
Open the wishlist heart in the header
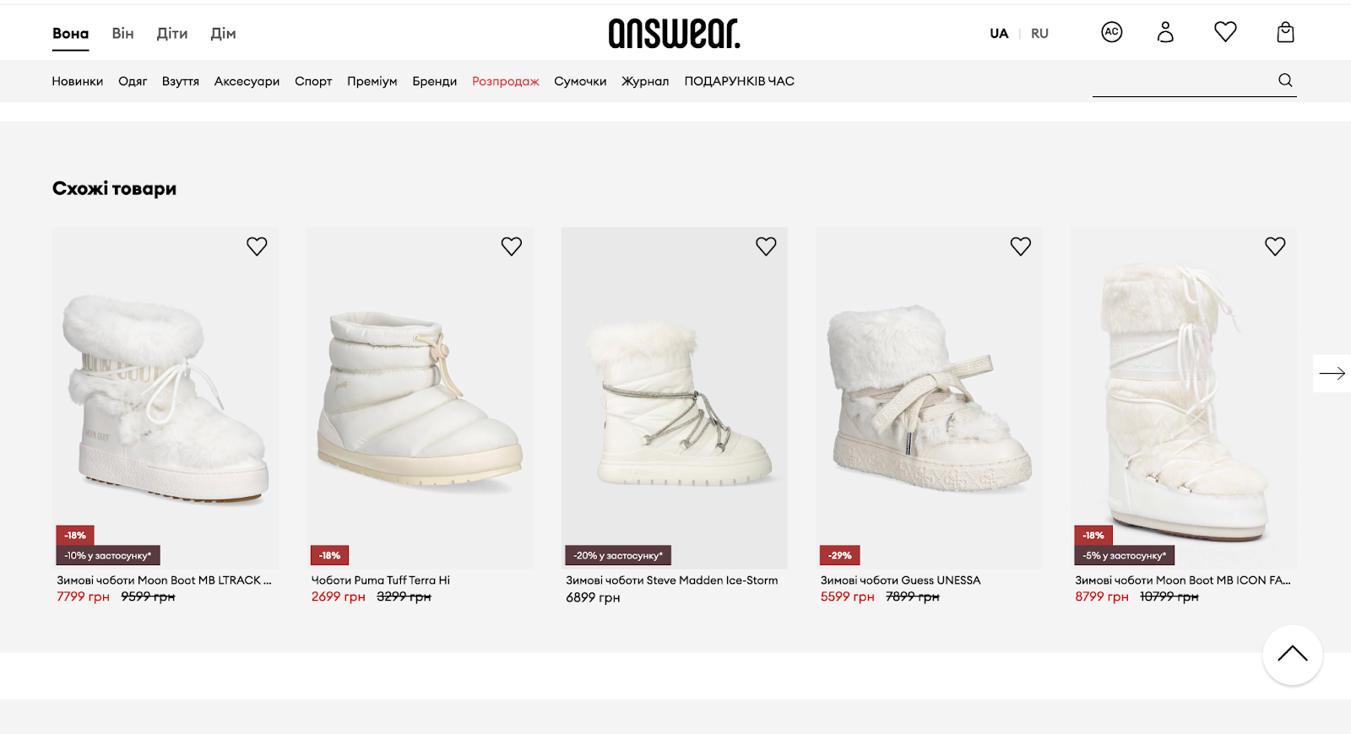tap(1225, 32)
